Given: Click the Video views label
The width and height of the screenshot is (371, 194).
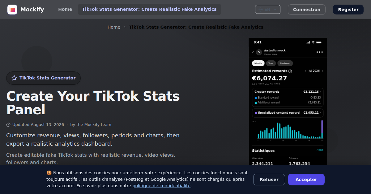Looking at the screenshot, I should [257, 158].
